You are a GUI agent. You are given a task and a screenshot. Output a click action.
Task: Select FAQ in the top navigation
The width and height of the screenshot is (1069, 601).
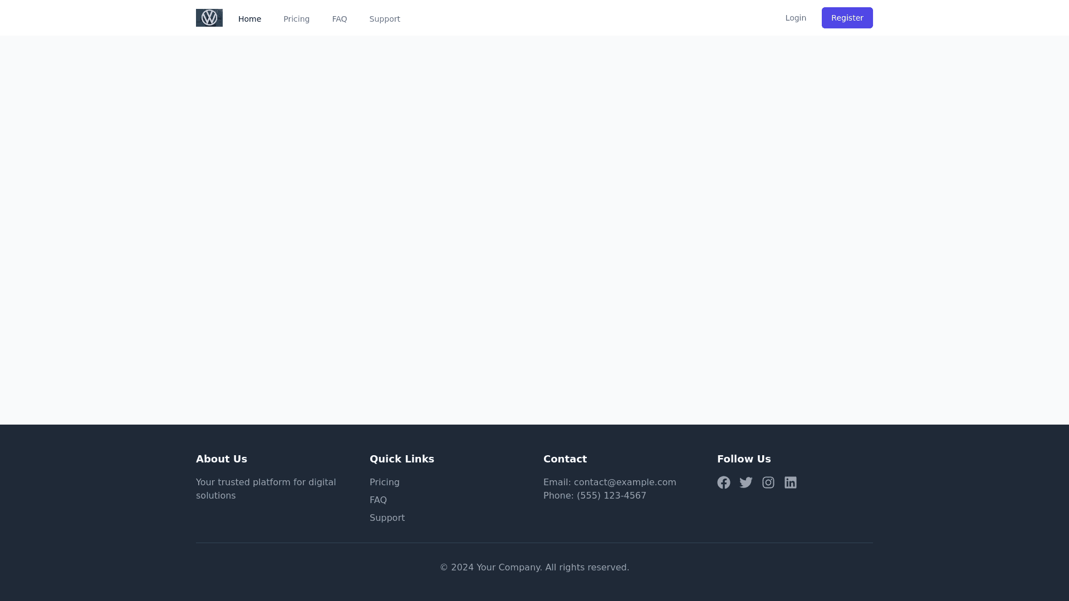[x=340, y=19]
